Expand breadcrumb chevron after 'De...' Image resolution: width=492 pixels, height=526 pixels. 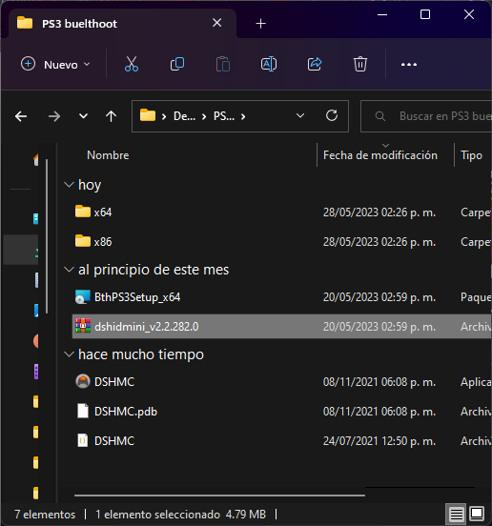tap(204, 116)
